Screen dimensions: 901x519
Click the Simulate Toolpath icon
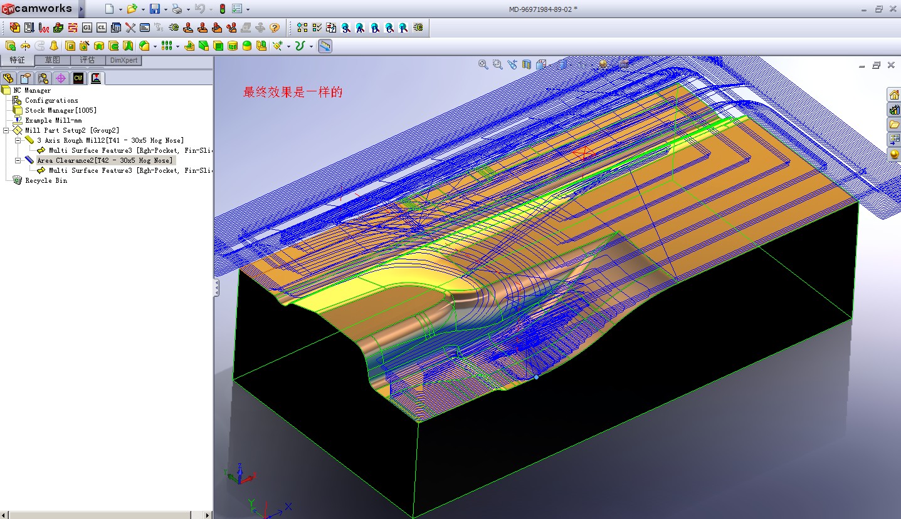(x=58, y=28)
